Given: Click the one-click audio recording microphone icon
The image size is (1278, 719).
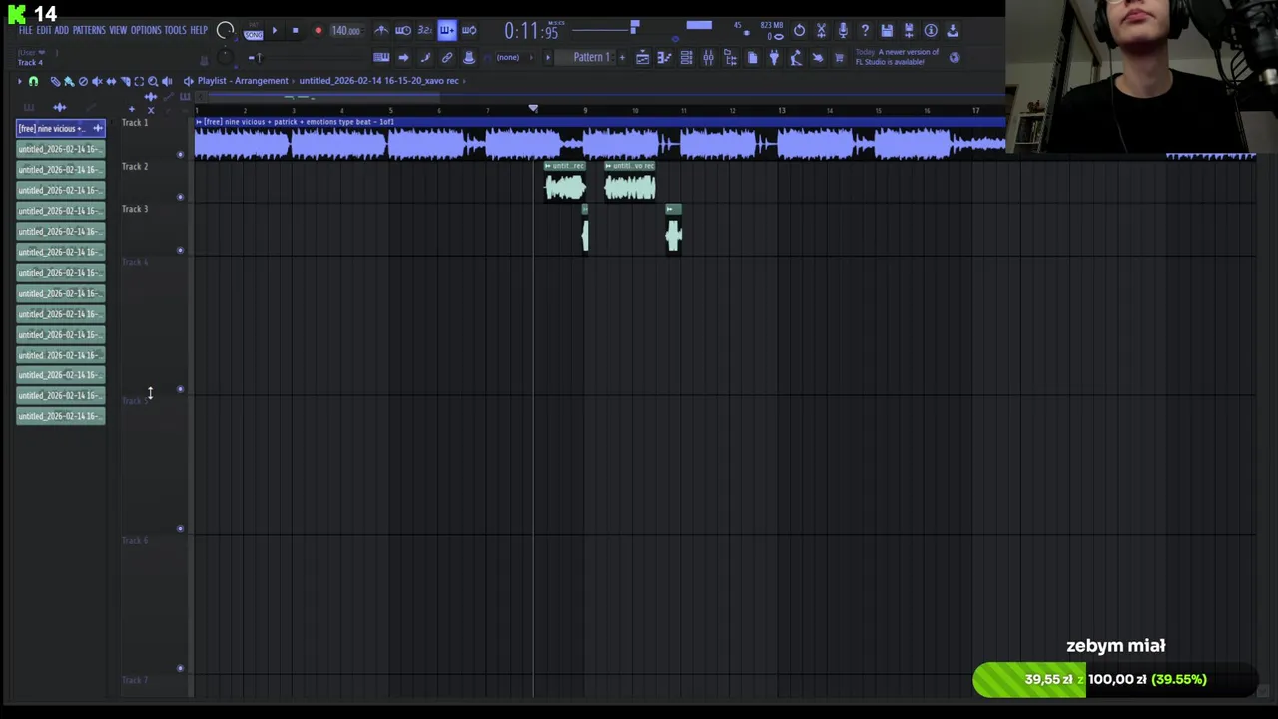Looking at the screenshot, I should (843, 30).
